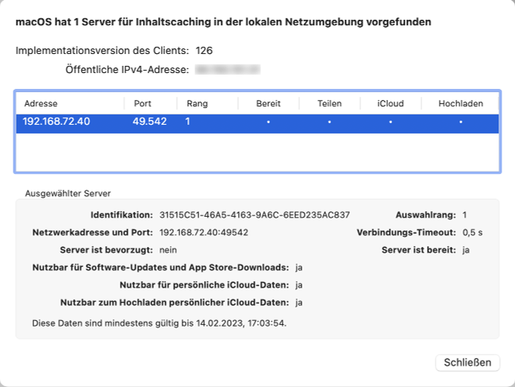Click the 'ja' value for Server ist bereit
The height and width of the screenshot is (387, 515).
[x=466, y=250]
